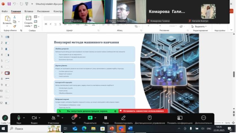Save the presentation with the floppy disk icon
Viewport: 236px width, 133px height.
[9, 4]
